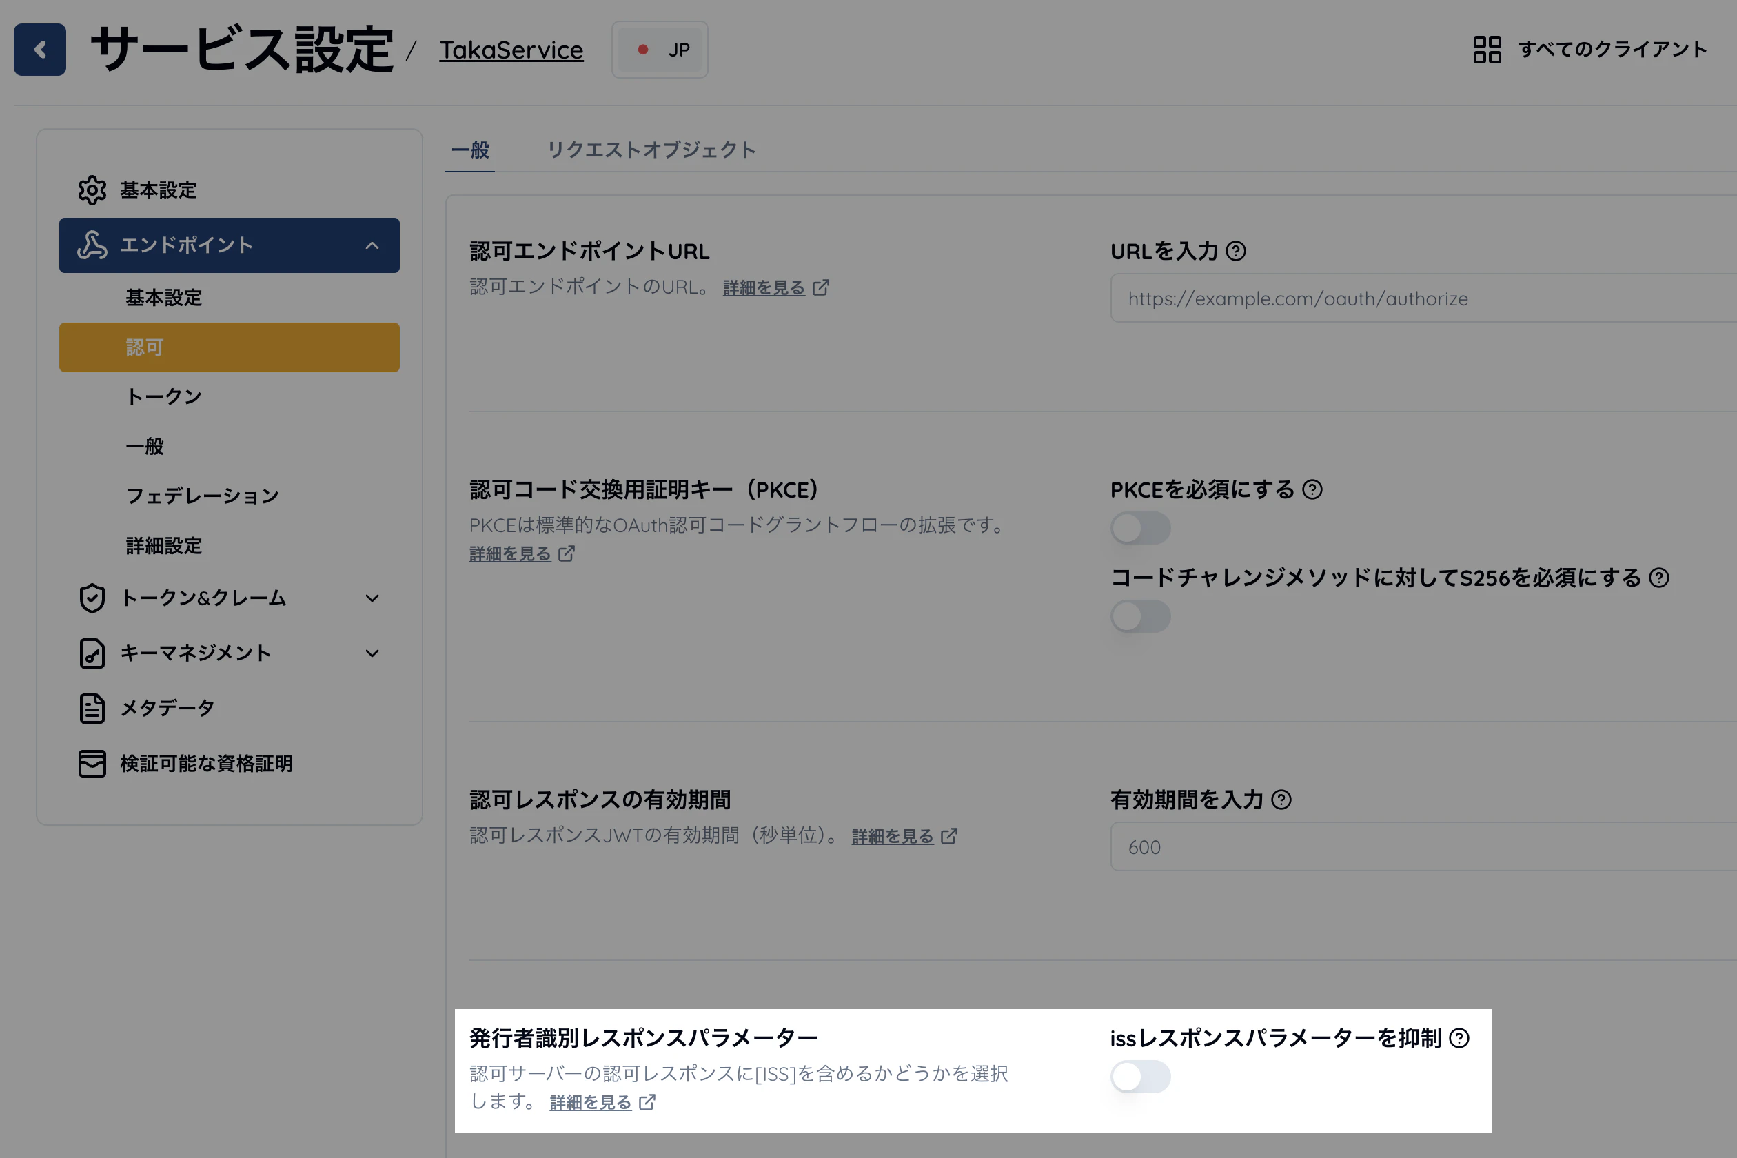Toggle issレスポンスパラメーターを抑制 switch
This screenshot has height=1158, width=1737.
[x=1140, y=1077]
